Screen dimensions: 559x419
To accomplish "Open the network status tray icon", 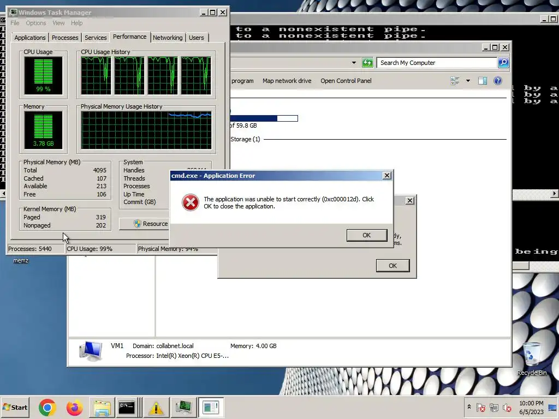I will pyautogui.click(x=493, y=407).
